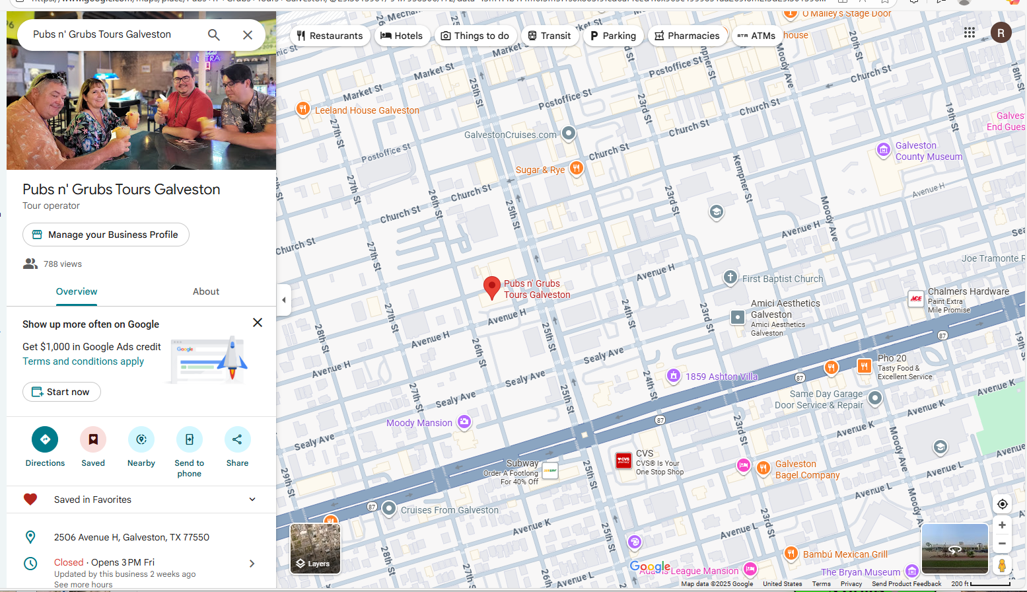This screenshot has width=1027, height=592.
Task: Open the Terms link in map footer
Action: tap(821, 584)
